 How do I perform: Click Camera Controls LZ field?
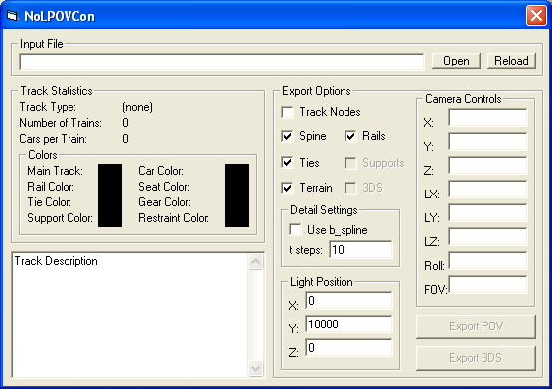[487, 237]
